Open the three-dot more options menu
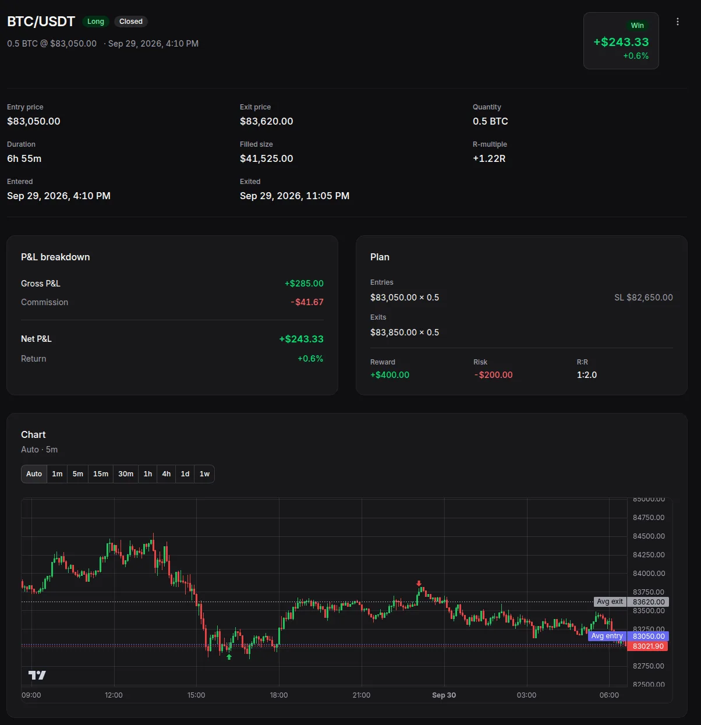The height and width of the screenshot is (725, 701). (678, 22)
